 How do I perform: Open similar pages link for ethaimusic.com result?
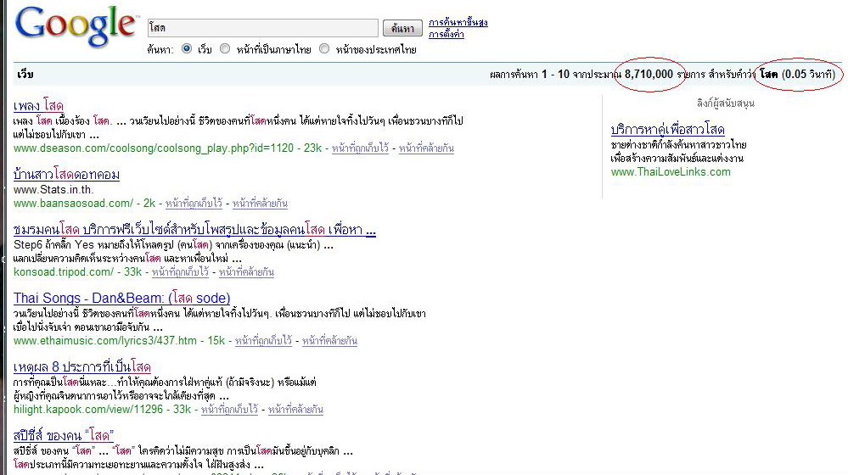(329, 340)
